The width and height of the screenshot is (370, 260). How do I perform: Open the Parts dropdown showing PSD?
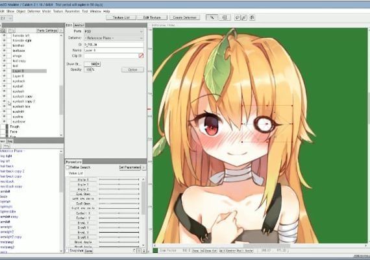114,31
